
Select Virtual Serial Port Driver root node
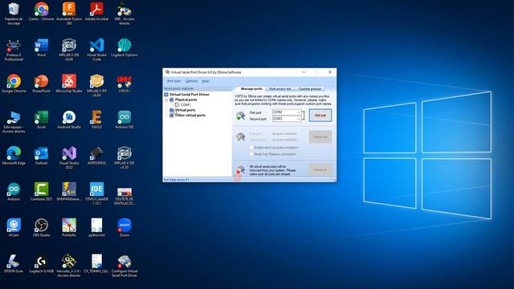[190, 95]
